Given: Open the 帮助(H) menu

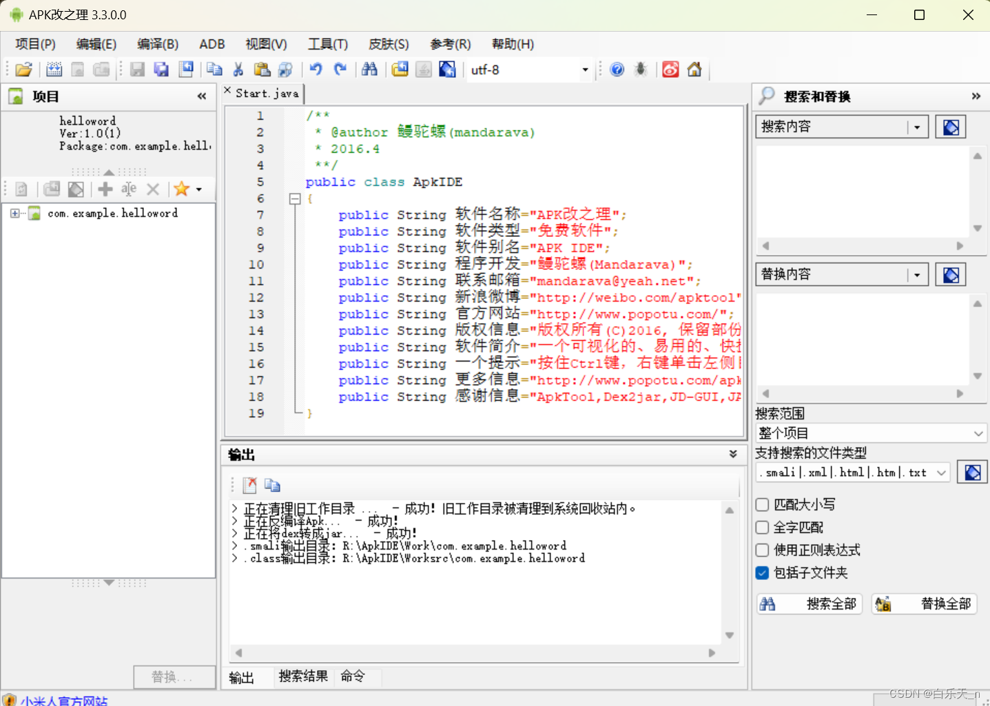Looking at the screenshot, I should [513, 44].
